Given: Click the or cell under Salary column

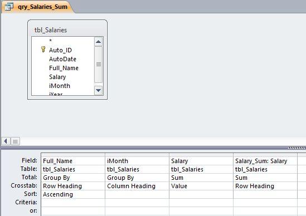Looking at the screenshot, I should click(201, 211).
